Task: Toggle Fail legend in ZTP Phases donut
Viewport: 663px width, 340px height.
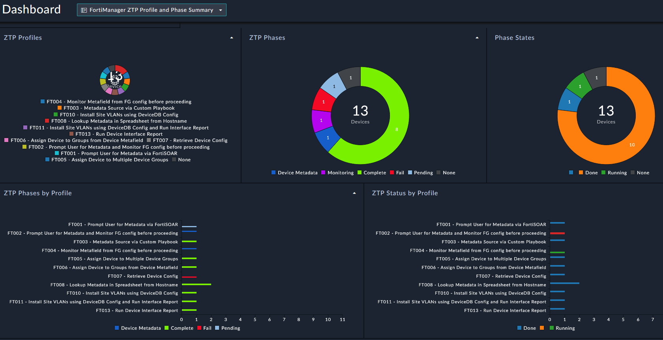Action: (397, 173)
